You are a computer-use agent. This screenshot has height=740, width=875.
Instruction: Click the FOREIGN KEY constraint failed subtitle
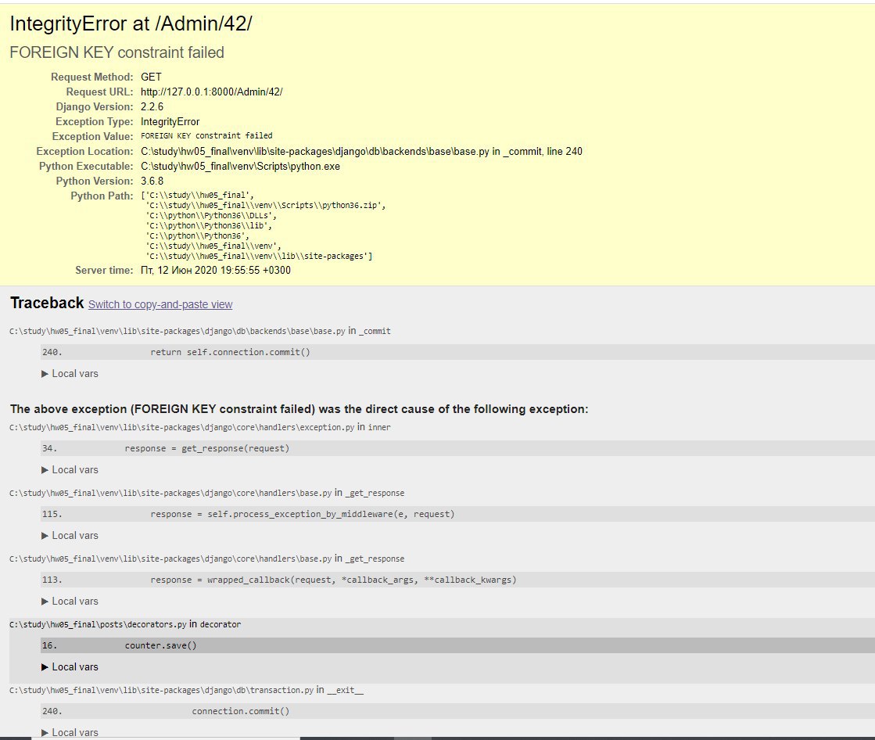[117, 52]
